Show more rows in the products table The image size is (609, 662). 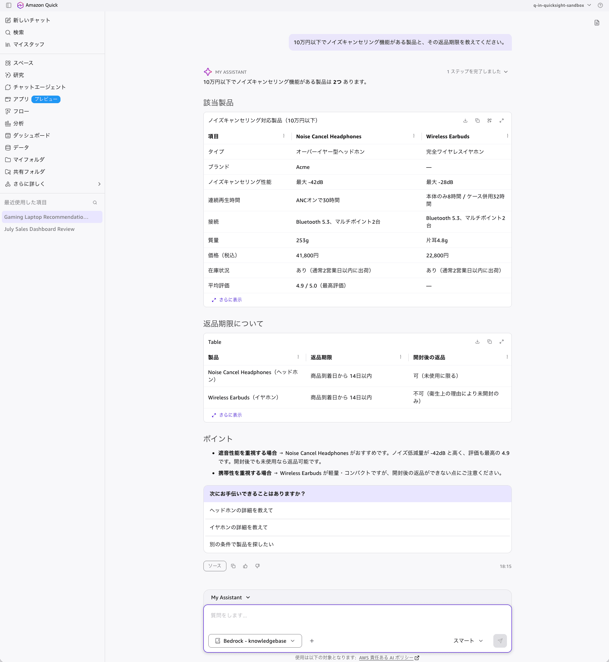pyautogui.click(x=227, y=300)
